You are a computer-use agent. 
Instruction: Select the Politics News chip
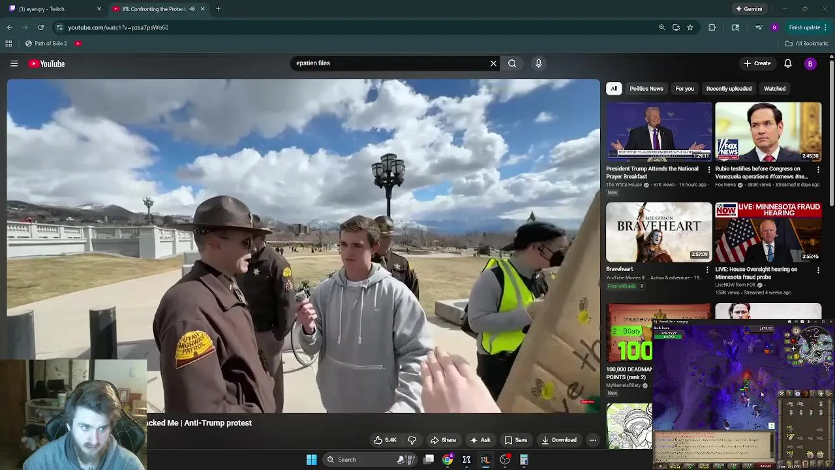[646, 88]
